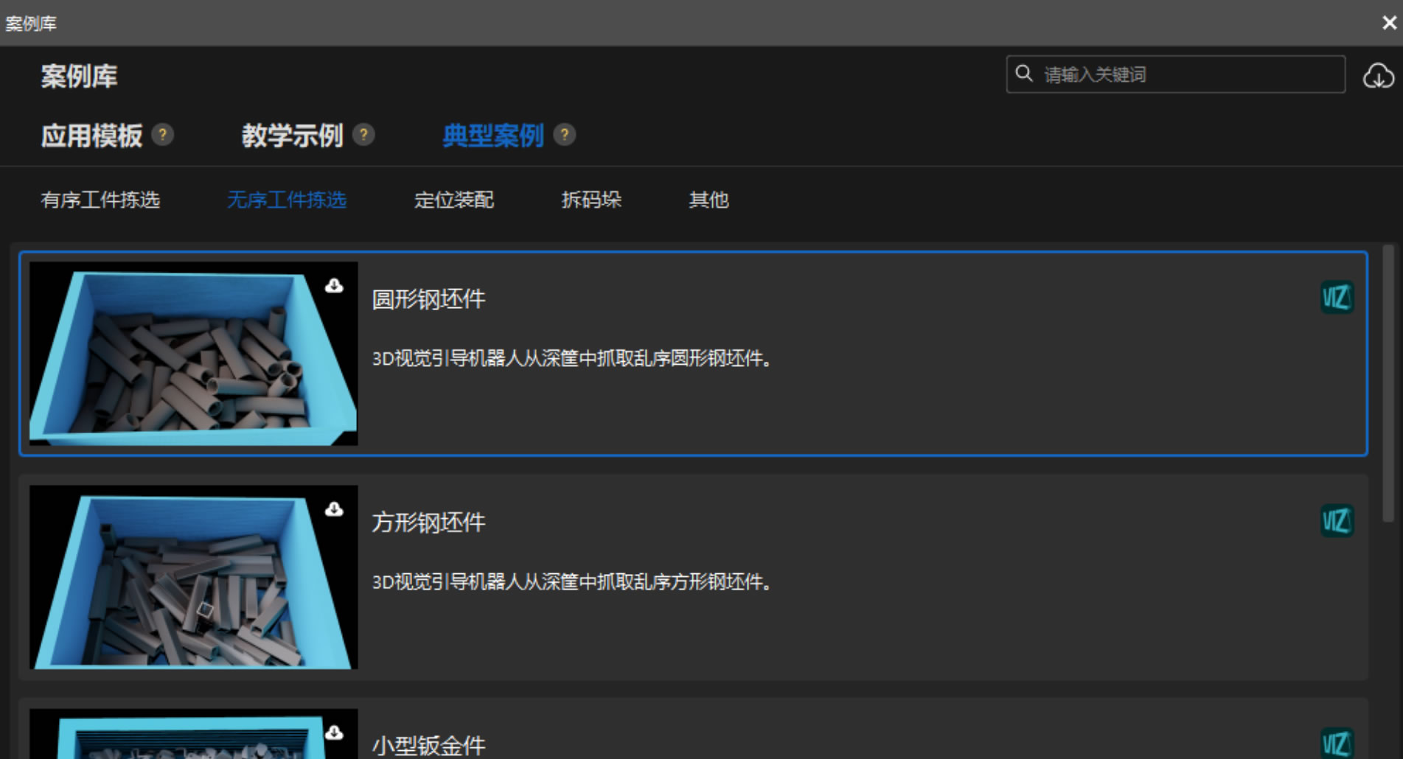The height and width of the screenshot is (759, 1403).
Task: Close the 案例库 window
Action: (x=1389, y=23)
